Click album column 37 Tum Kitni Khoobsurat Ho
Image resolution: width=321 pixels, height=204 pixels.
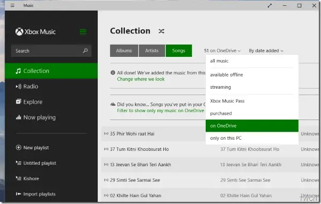point(250,149)
